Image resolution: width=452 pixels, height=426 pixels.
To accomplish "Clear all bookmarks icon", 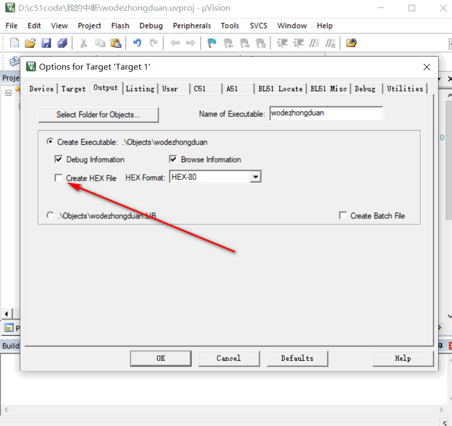I will (261, 43).
